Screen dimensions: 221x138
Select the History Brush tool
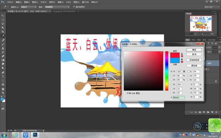point(3,52)
